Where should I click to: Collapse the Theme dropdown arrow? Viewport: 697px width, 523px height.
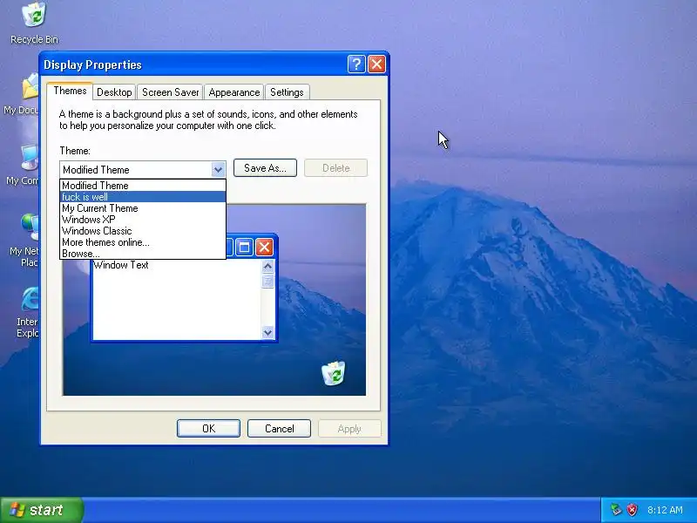[x=218, y=169]
